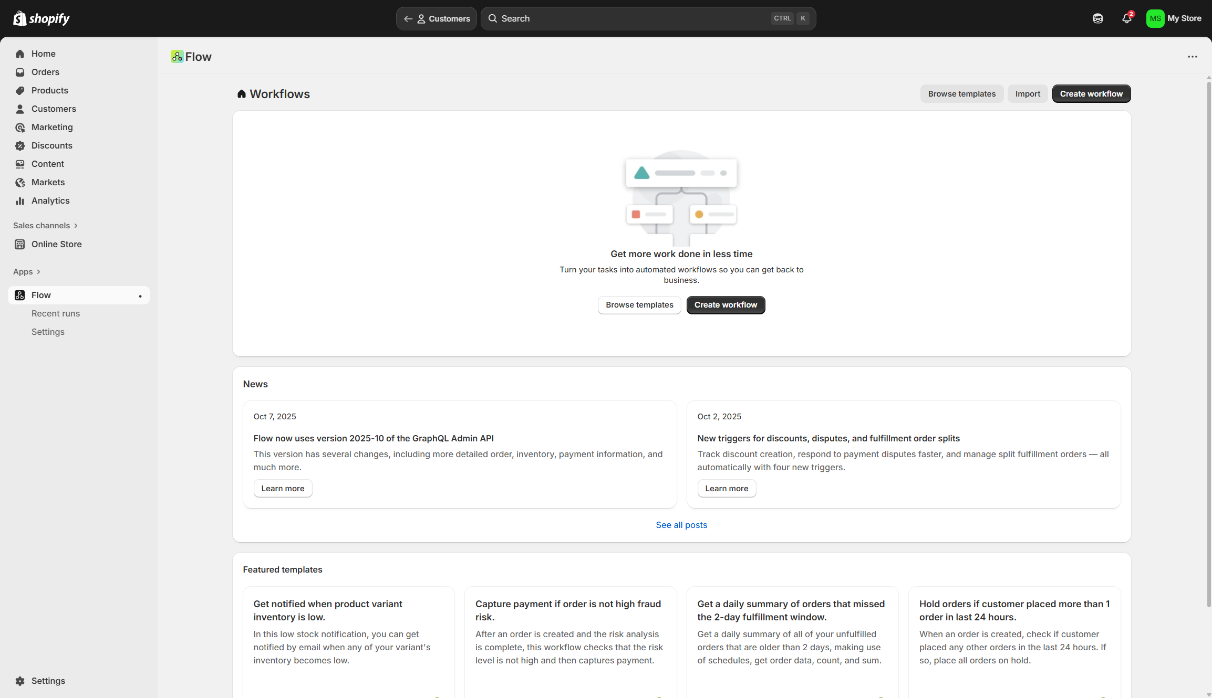Open the Sidekick assistant in the top bar
Screen dimensions: 1212x698
pos(1098,18)
